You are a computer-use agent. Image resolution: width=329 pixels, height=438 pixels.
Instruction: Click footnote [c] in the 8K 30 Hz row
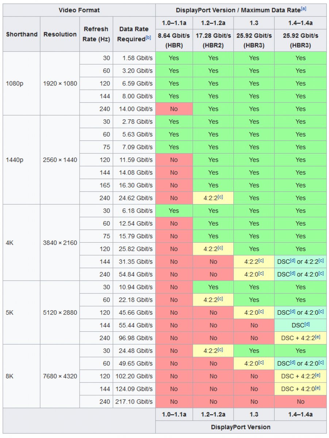pos(220,349)
